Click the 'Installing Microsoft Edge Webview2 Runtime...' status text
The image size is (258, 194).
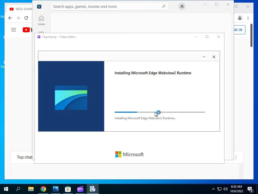tap(145, 118)
